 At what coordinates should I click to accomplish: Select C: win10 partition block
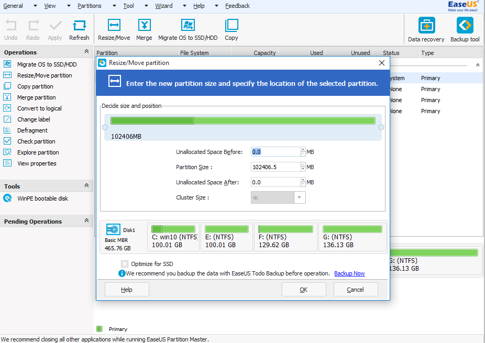[173, 237]
